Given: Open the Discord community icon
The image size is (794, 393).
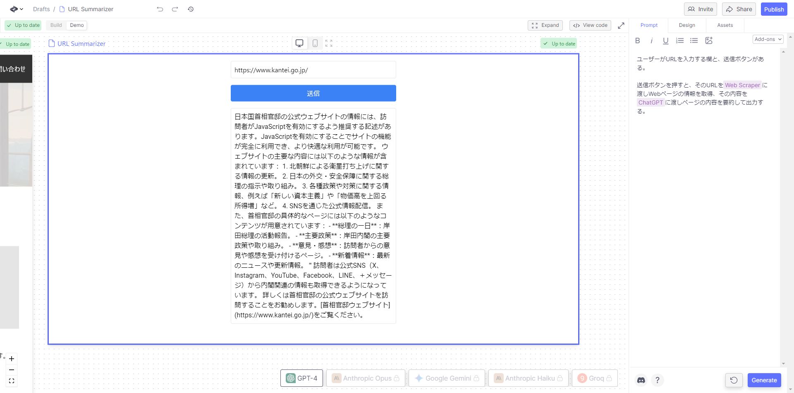Looking at the screenshot, I should (641, 380).
